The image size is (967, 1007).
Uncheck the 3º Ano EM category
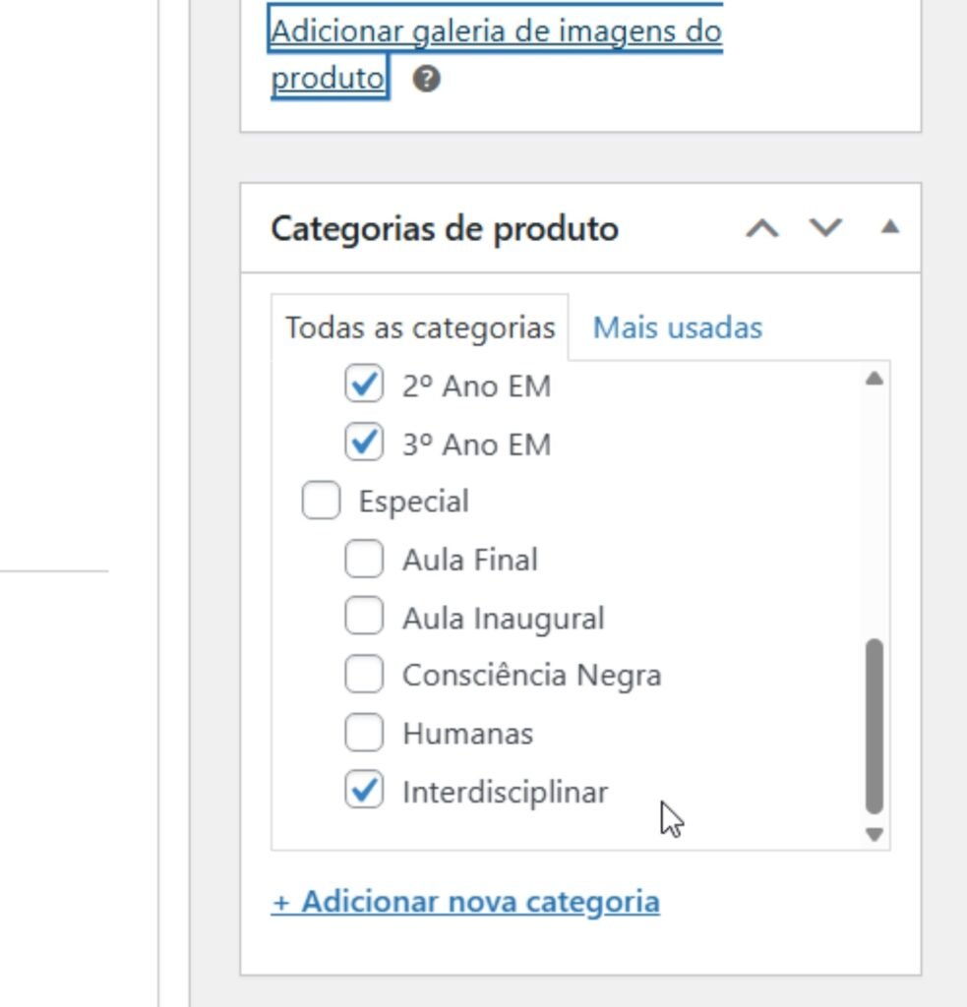[364, 444]
